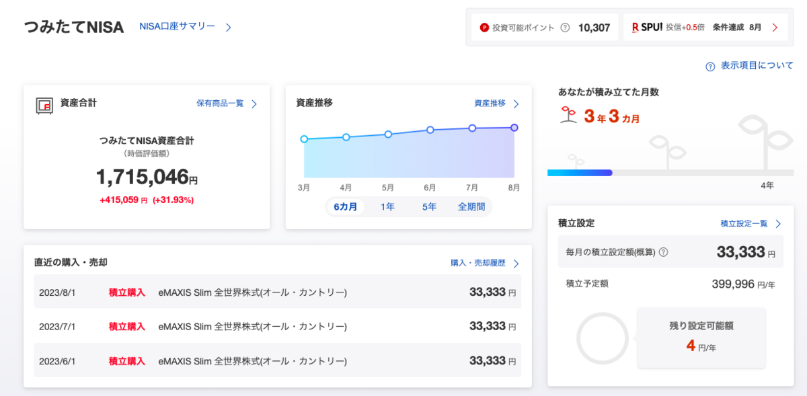Switch chart period to 1年
The width and height of the screenshot is (807, 396).
388,207
